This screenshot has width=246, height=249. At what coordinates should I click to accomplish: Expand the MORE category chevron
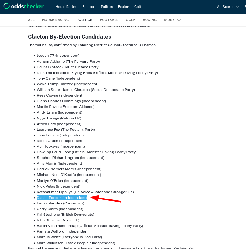(x=179, y=20)
